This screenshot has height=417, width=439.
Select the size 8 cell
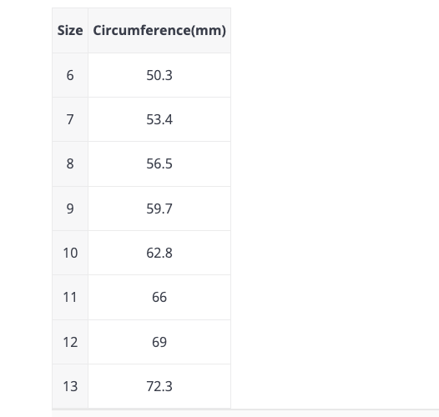pyautogui.click(x=70, y=163)
